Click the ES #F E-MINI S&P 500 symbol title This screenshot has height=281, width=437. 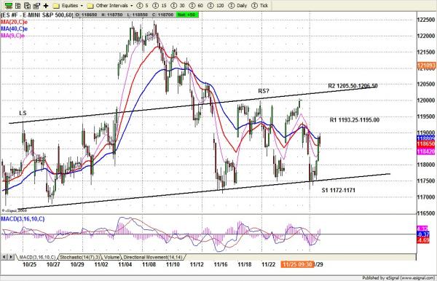pyautogui.click(x=37, y=15)
